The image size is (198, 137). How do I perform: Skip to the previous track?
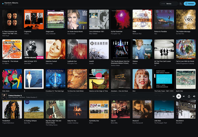coord(173,96)
